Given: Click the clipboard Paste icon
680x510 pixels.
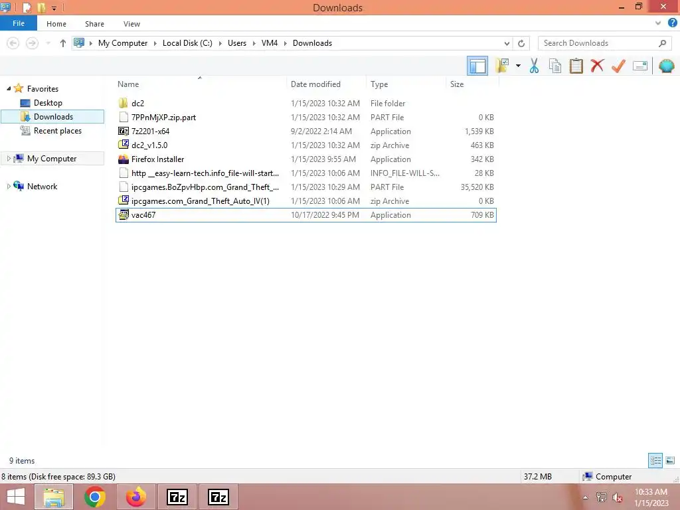Looking at the screenshot, I should point(576,66).
